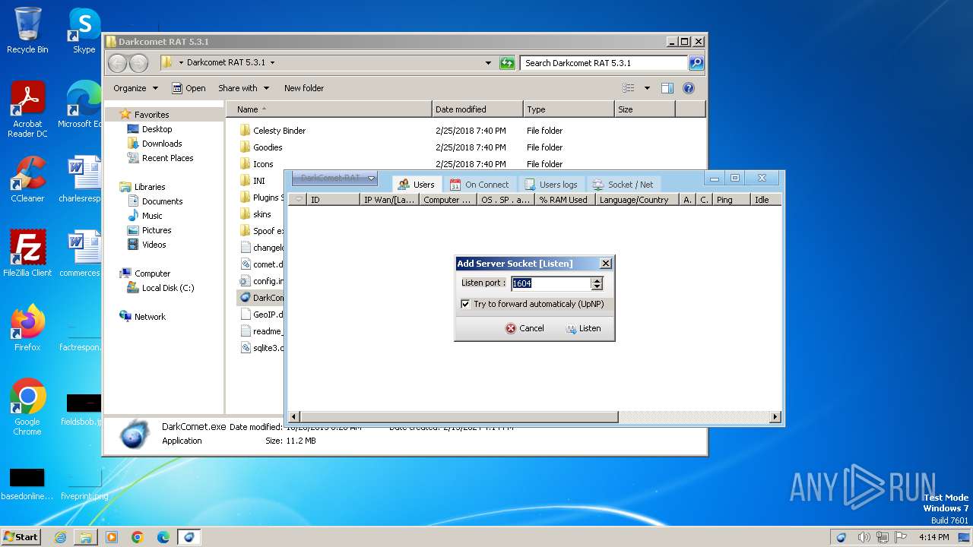Increase listen port with up spinner
Image resolution: width=973 pixels, height=547 pixels.
pyautogui.click(x=597, y=280)
